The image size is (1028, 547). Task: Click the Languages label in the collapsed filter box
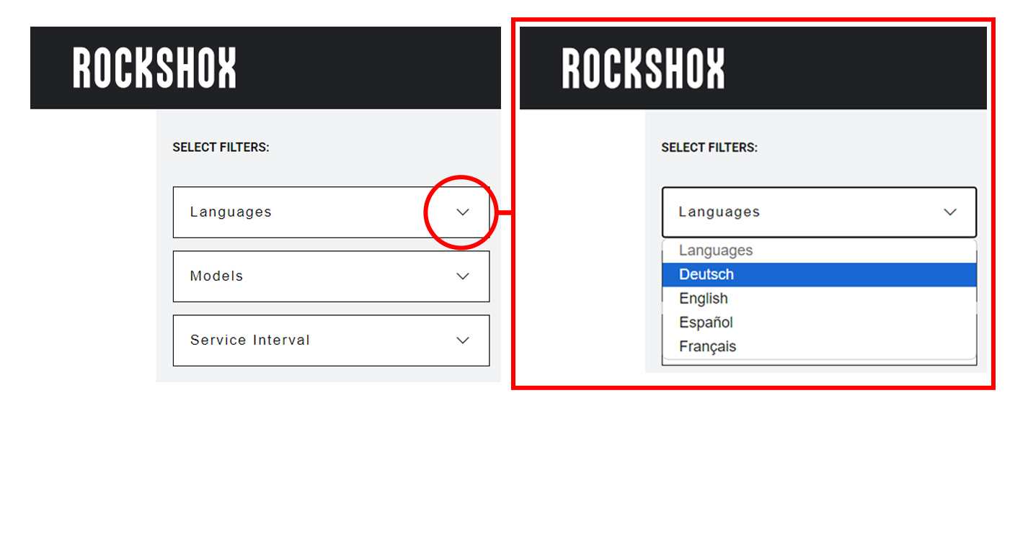231,212
